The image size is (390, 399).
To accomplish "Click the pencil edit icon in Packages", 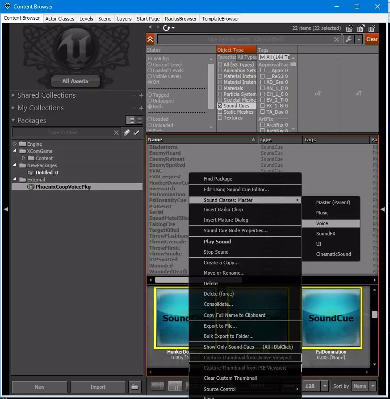I will coord(126,132).
